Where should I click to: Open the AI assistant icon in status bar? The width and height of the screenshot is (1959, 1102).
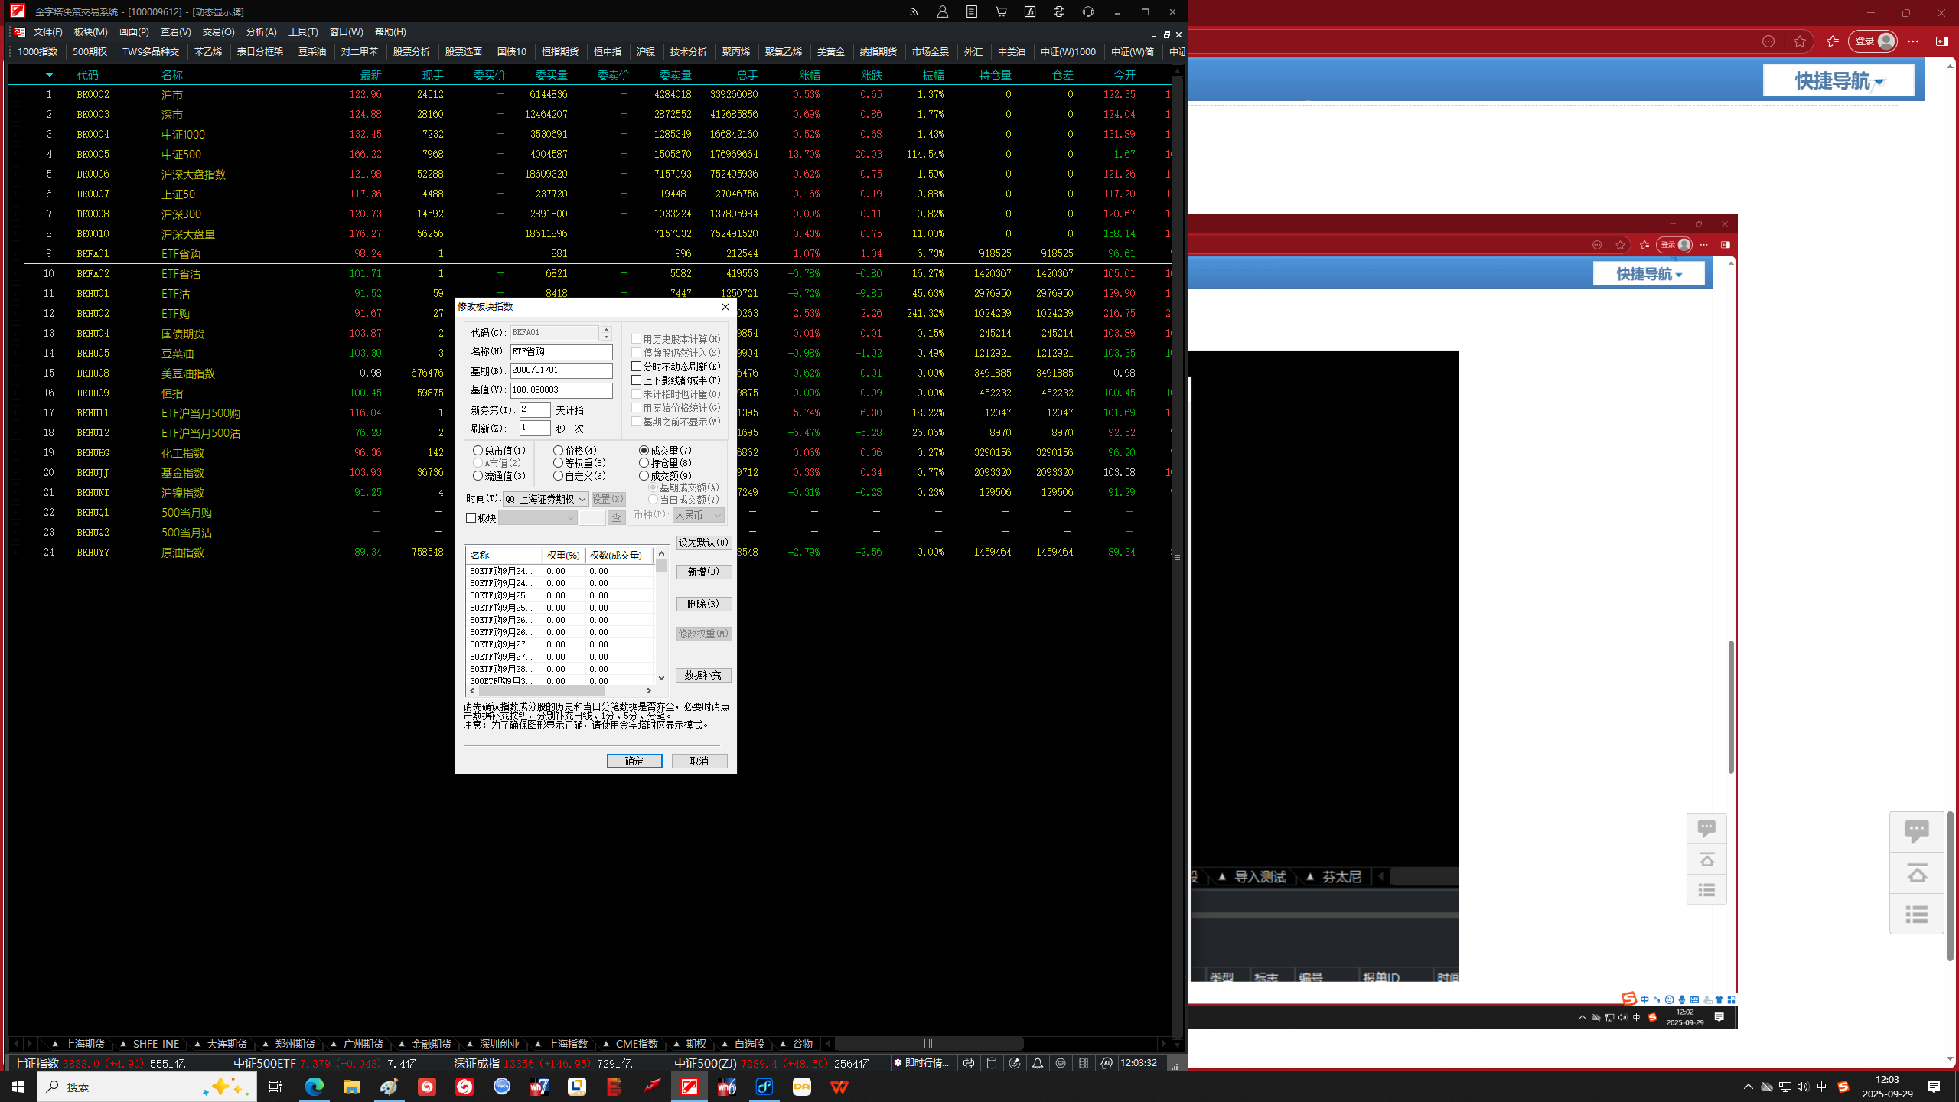1107,1063
